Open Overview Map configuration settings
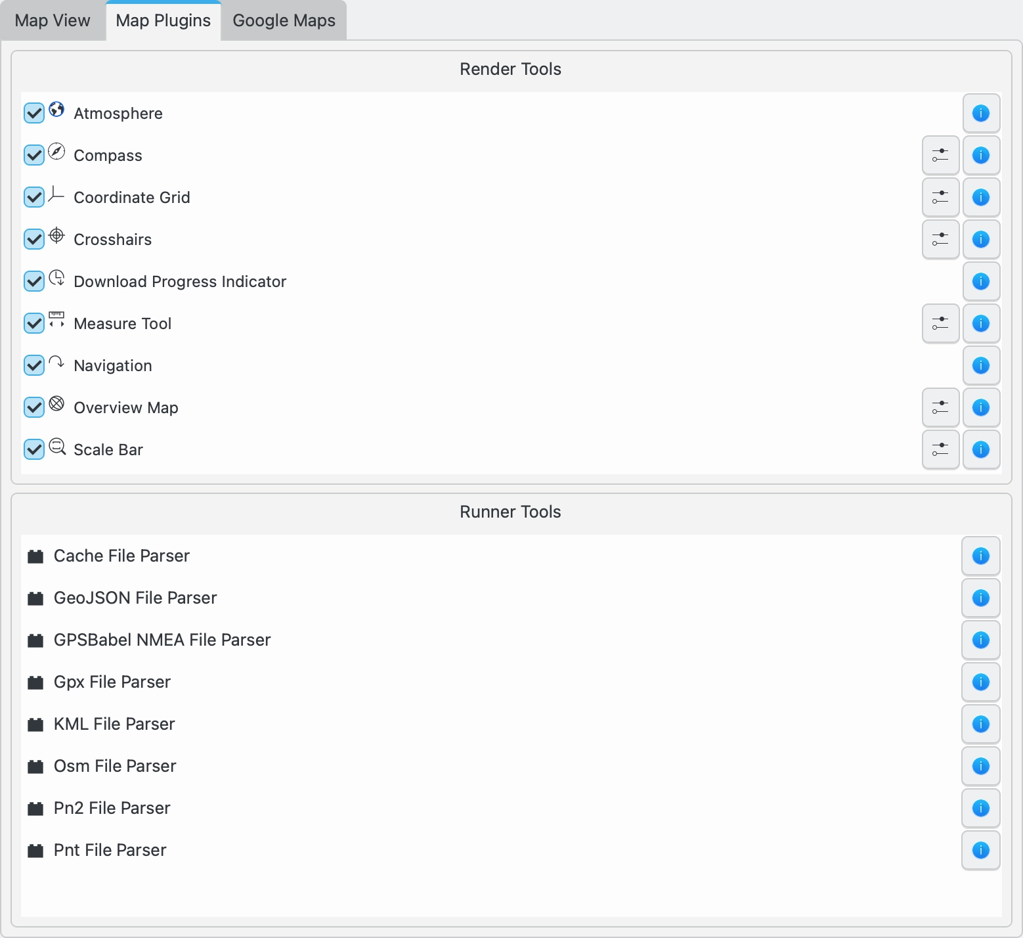This screenshot has height=938, width=1023. pos(940,407)
